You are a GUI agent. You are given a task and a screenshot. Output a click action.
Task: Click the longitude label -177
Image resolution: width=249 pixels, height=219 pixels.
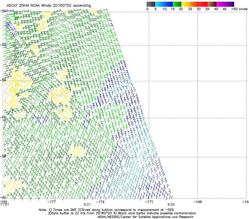click(x=51, y=202)
